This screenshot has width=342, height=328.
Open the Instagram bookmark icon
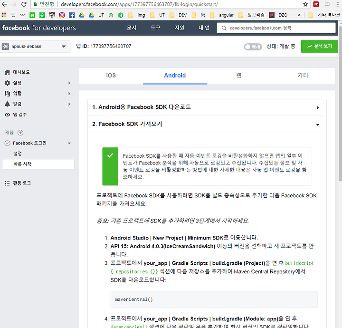(62, 15)
